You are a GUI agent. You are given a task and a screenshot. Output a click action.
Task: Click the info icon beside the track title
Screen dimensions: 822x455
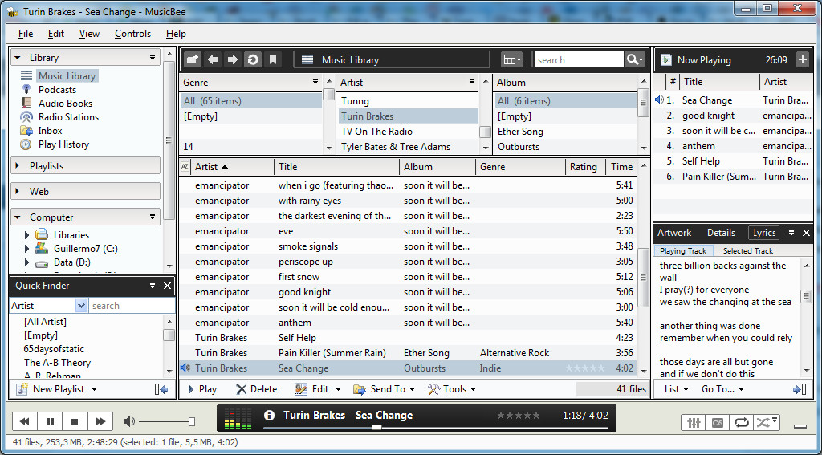point(269,416)
